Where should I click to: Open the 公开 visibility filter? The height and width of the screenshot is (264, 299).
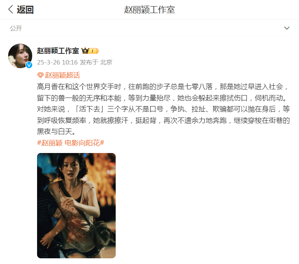pyautogui.click(x=16, y=28)
